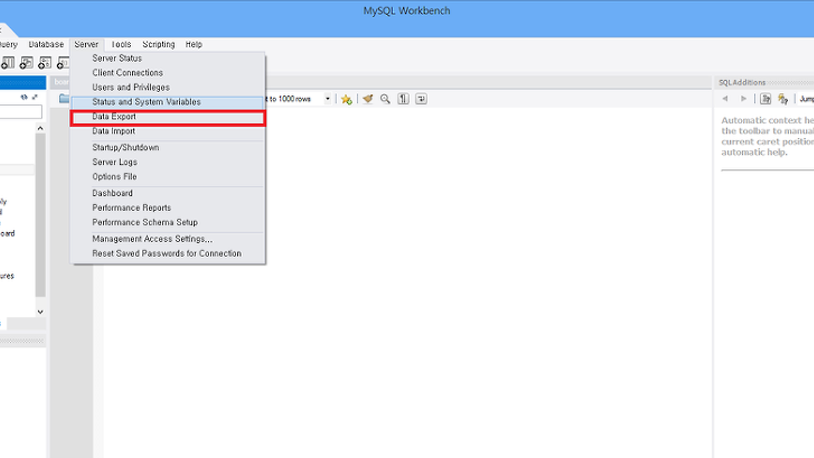The width and height of the screenshot is (814, 458).
Task: Open the find magnifier icon
Action: coord(385,99)
